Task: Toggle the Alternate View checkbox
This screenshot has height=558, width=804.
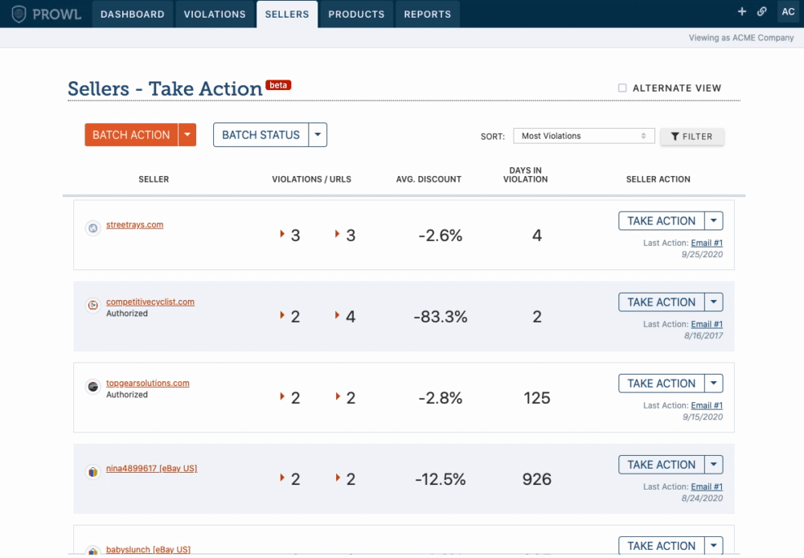Action: tap(622, 88)
